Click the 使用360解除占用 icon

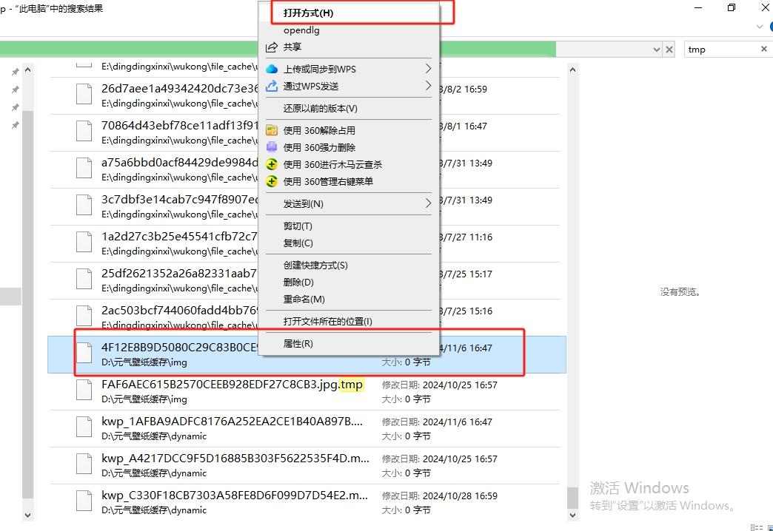272,130
